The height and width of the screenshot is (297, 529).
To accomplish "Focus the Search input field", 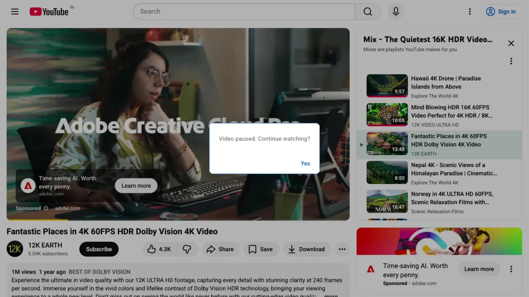I will click(244, 12).
